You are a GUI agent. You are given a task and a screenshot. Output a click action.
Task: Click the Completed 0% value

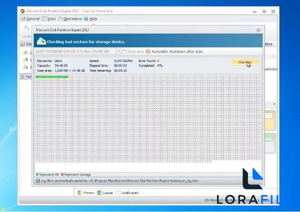[x=160, y=65]
